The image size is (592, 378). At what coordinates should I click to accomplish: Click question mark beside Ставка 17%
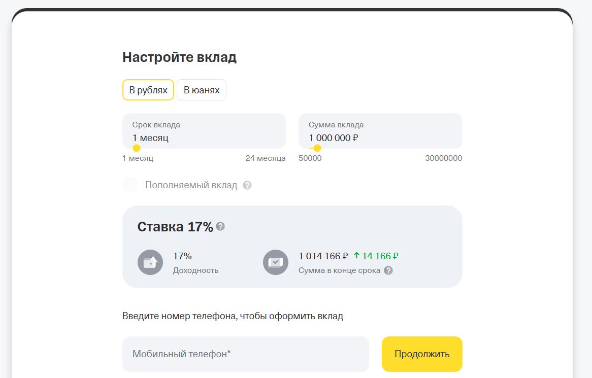pos(220,226)
